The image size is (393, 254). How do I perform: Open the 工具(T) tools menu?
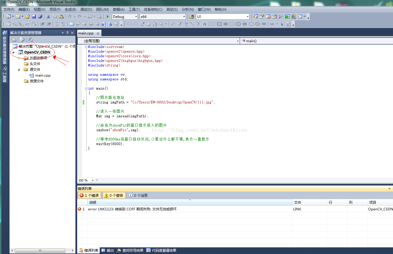click(134, 10)
